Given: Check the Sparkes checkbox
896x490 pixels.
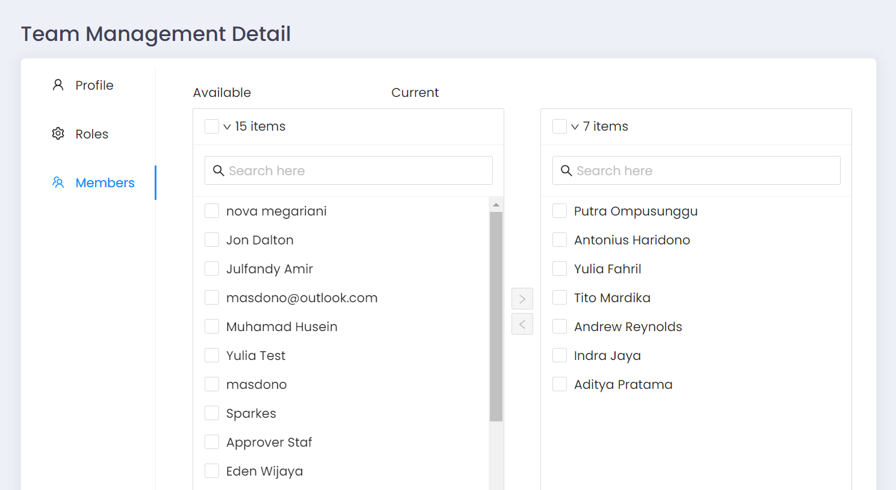Looking at the screenshot, I should 212,413.
